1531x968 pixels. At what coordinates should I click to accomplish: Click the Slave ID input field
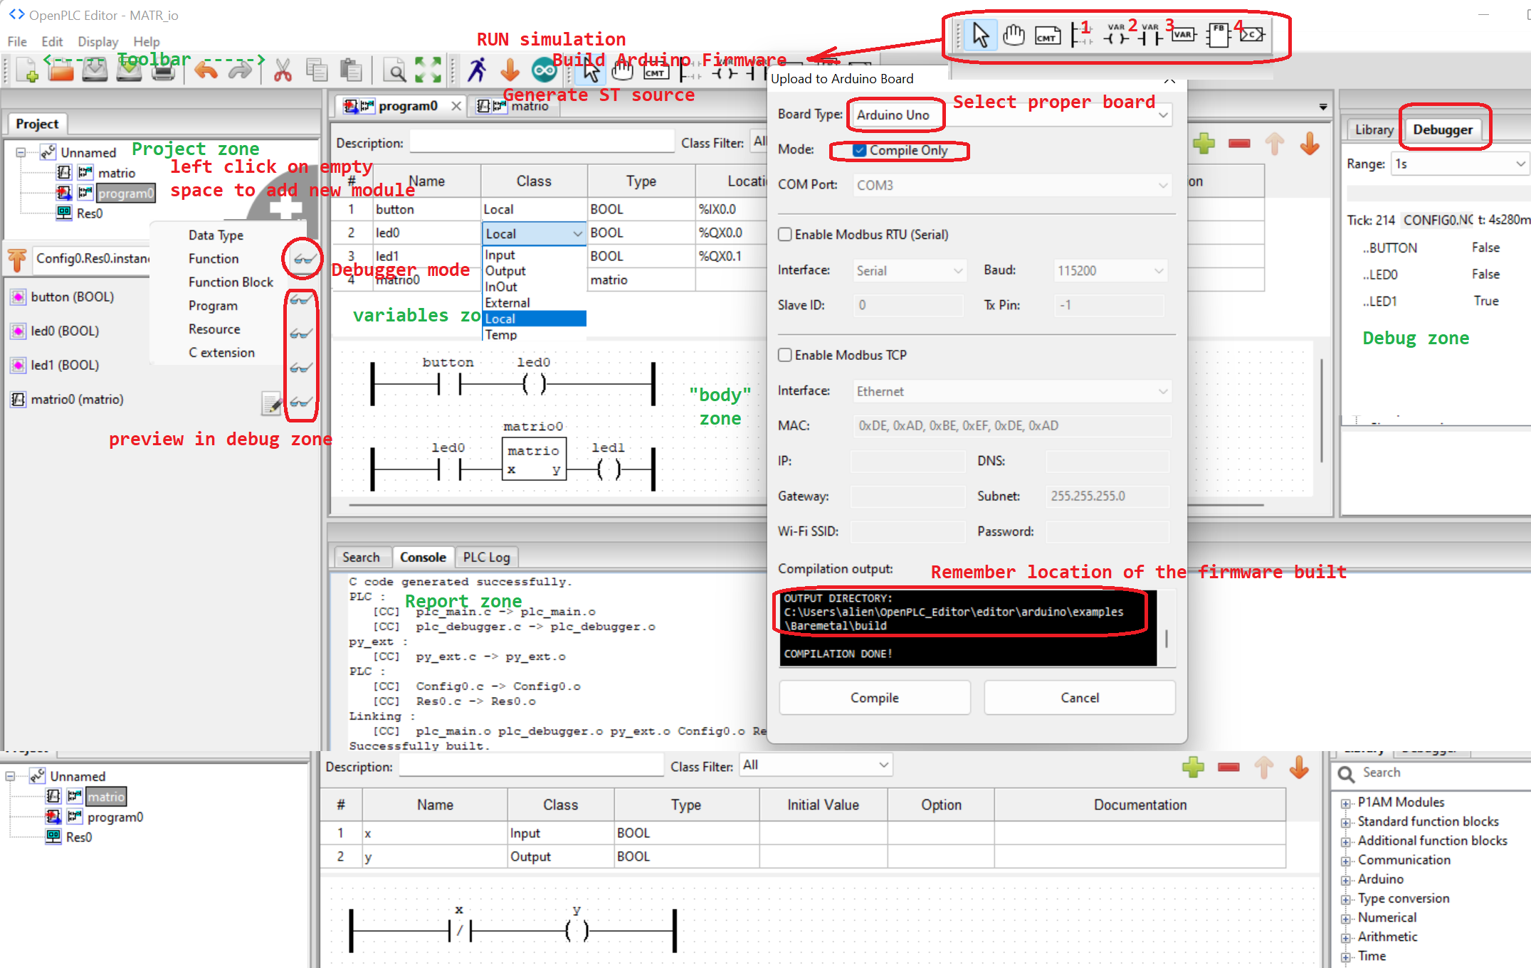pyautogui.click(x=908, y=305)
